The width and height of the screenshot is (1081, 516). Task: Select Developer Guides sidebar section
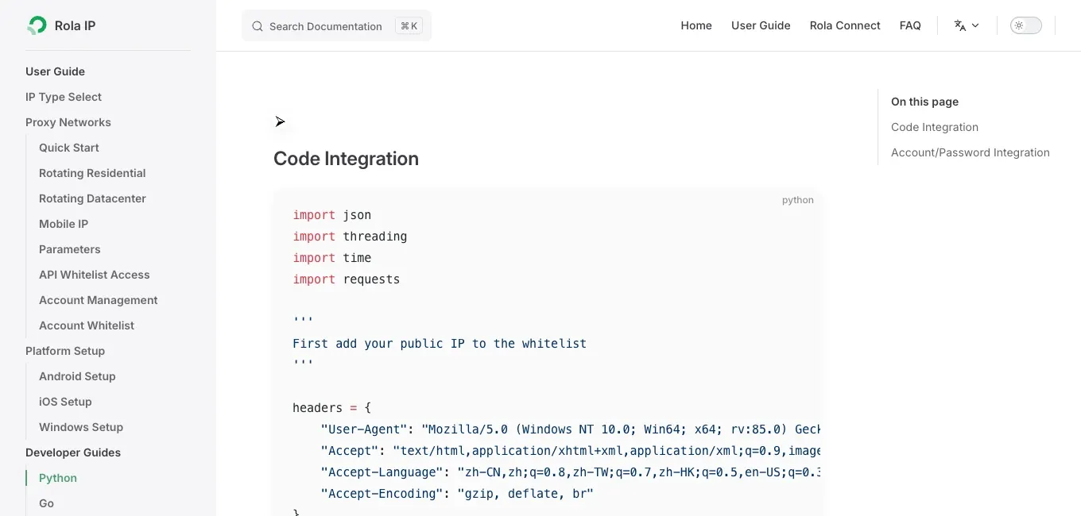tap(73, 452)
